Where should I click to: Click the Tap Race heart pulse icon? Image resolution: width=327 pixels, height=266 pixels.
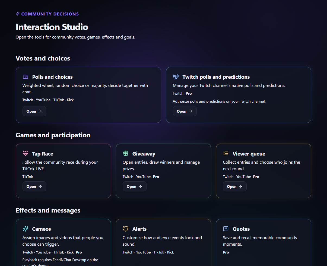coord(26,154)
